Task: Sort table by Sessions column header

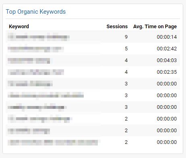Action: [117, 27]
